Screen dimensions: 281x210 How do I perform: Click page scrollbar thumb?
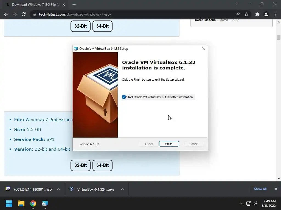tap(279, 37)
